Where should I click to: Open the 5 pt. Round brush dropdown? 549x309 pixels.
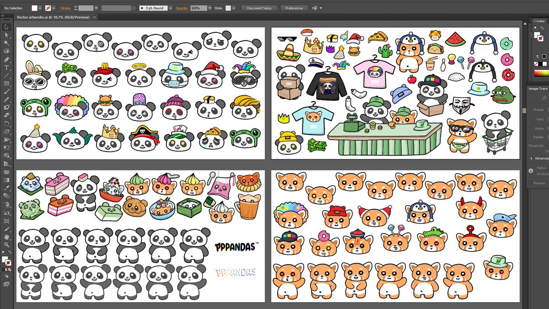[x=170, y=8]
